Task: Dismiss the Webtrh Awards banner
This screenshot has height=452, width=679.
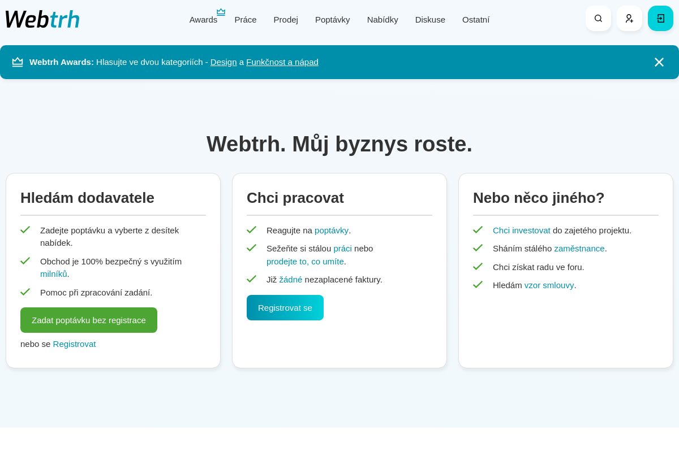Action: click(659, 62)
